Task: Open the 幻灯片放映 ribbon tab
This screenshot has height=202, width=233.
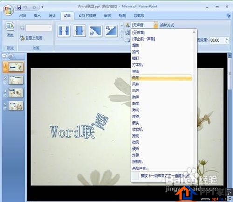Action: [x=87, y=15]
